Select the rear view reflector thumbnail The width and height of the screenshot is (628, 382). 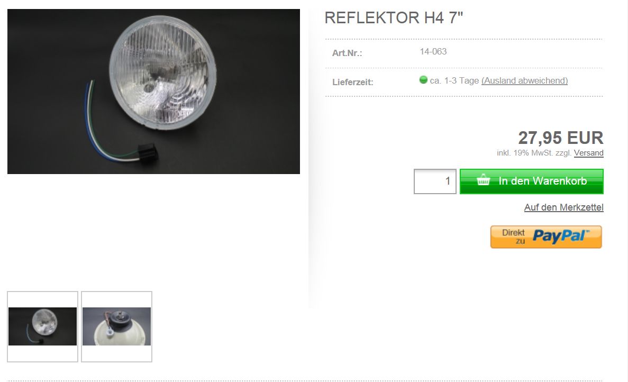tap(116, 326)
